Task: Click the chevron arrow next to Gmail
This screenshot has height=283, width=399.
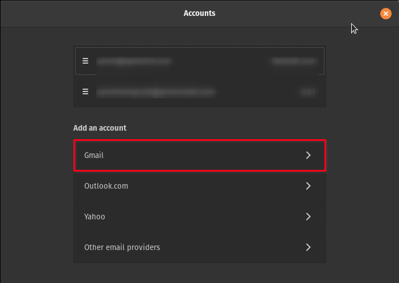Action: (x=308, y=155)
